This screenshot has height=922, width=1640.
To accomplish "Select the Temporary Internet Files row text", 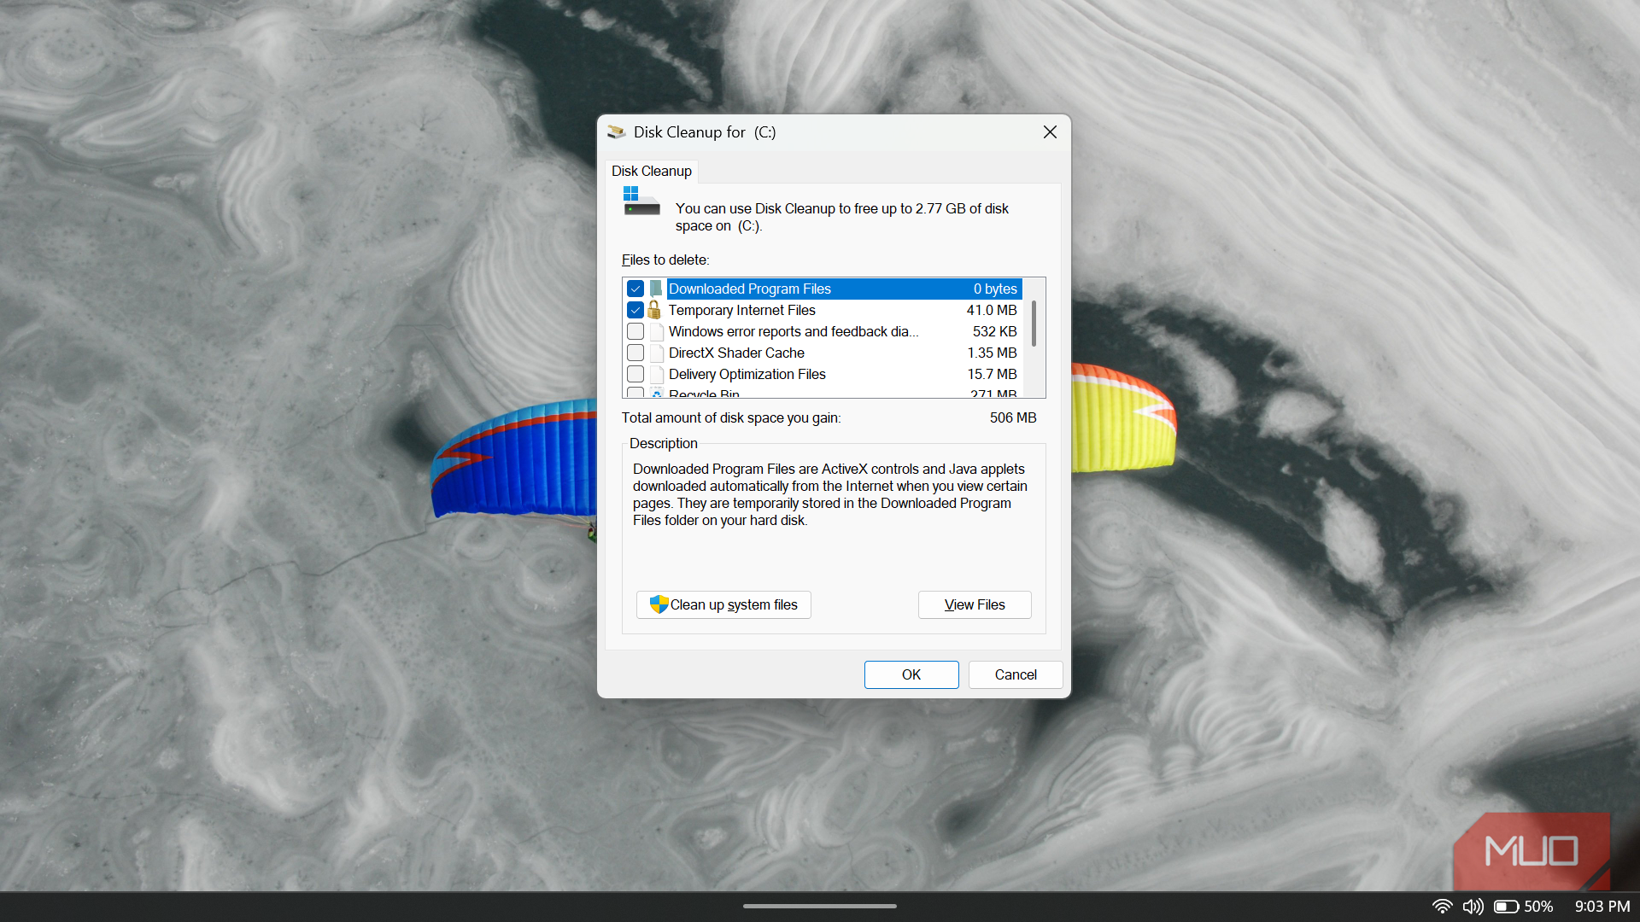I will click(742, 310).
